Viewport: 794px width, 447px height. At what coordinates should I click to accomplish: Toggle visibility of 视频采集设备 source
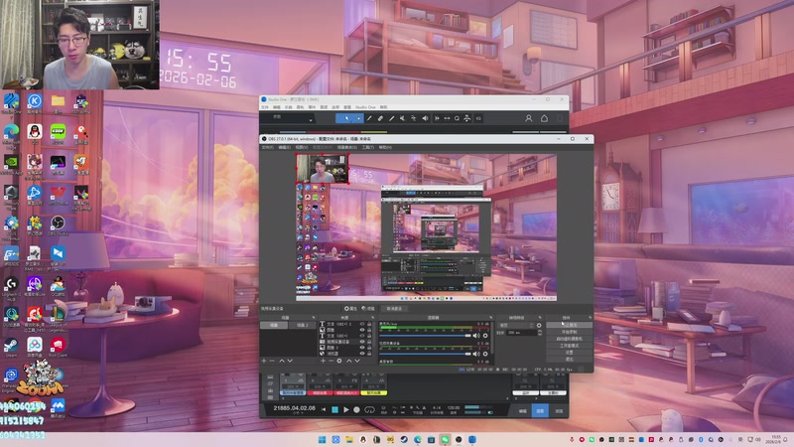[362, 342]
